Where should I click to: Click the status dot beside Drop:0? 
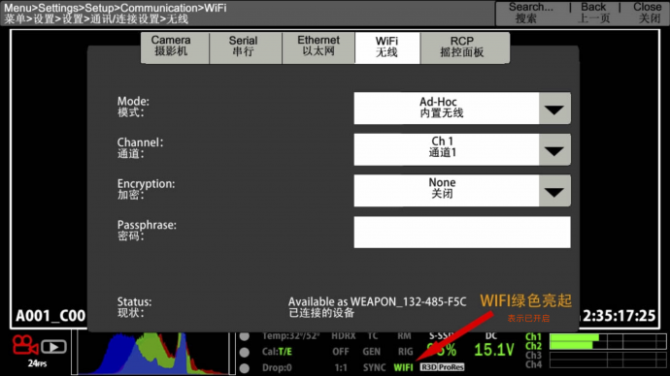point(245,367)
